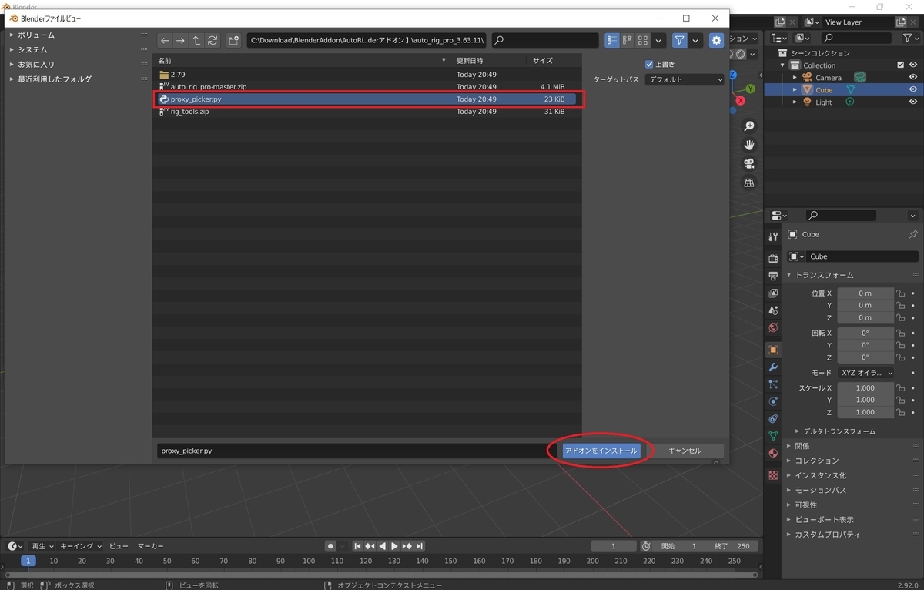Click アドオンをインストール button

click(601, 451)
